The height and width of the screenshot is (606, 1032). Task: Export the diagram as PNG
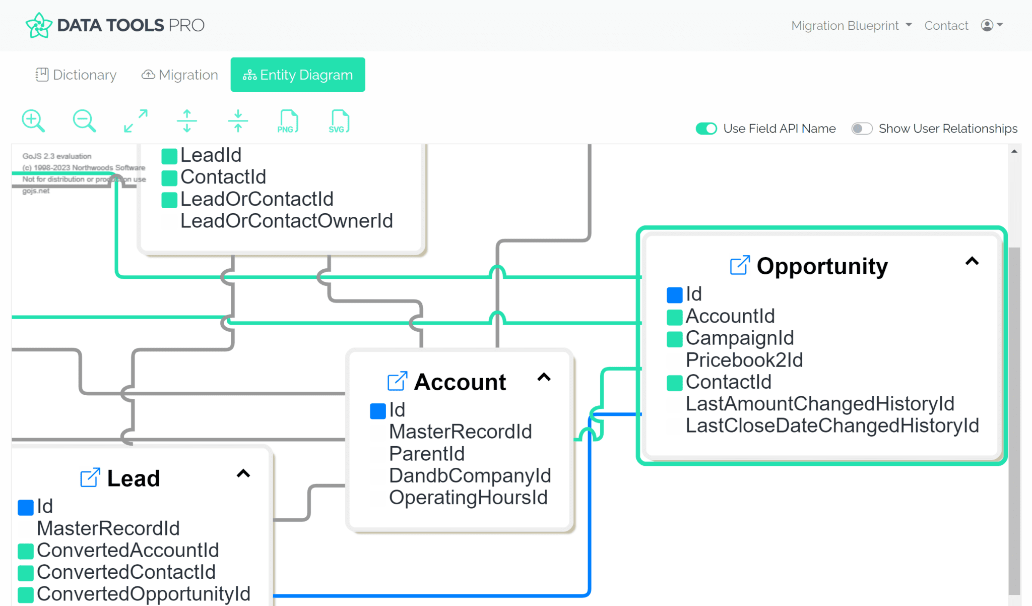click(287, 120)
